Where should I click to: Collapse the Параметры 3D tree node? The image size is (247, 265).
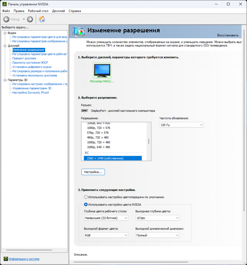[5, 80]
